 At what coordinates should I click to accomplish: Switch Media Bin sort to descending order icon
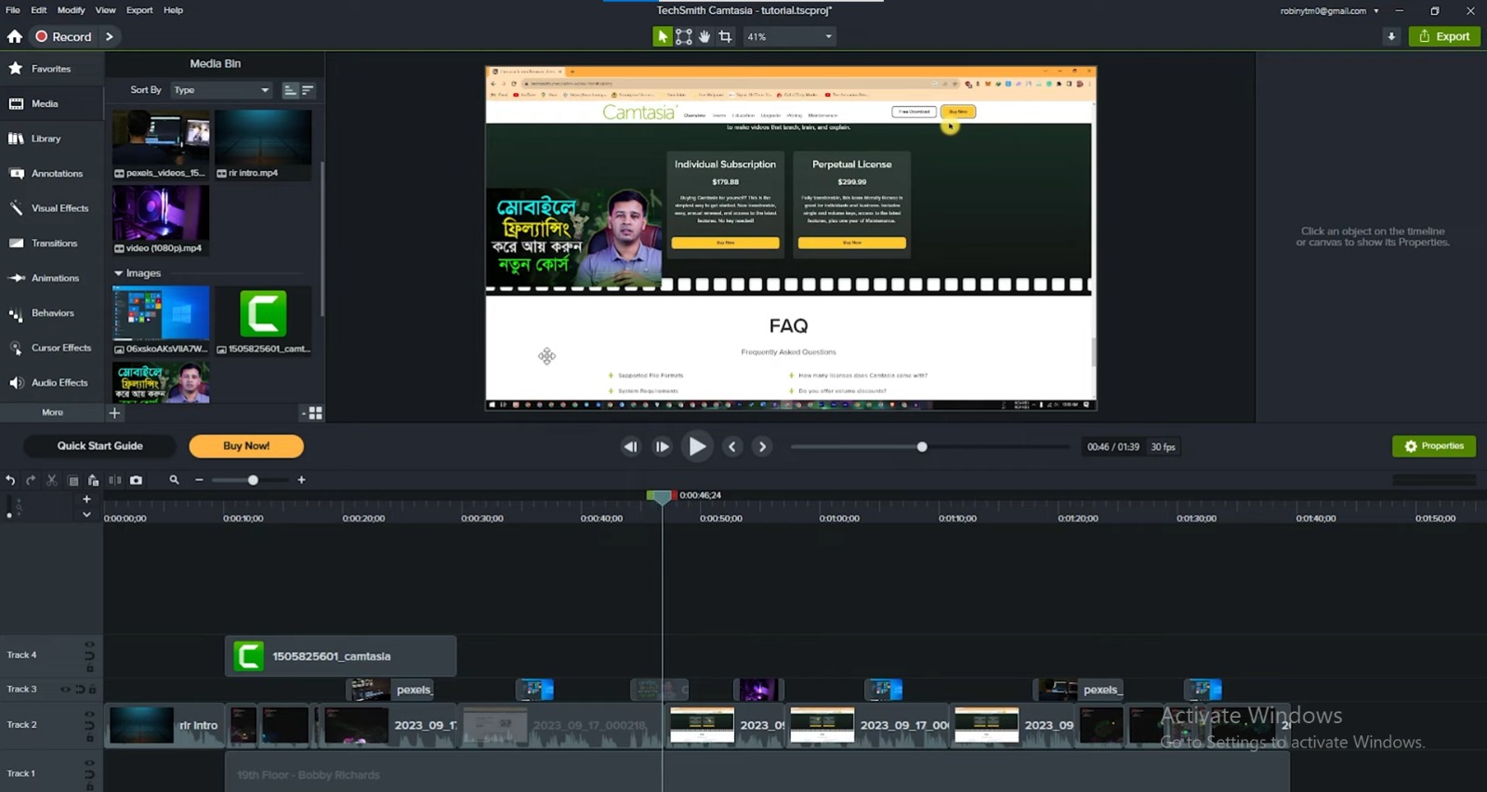click(x=308, y=90)
